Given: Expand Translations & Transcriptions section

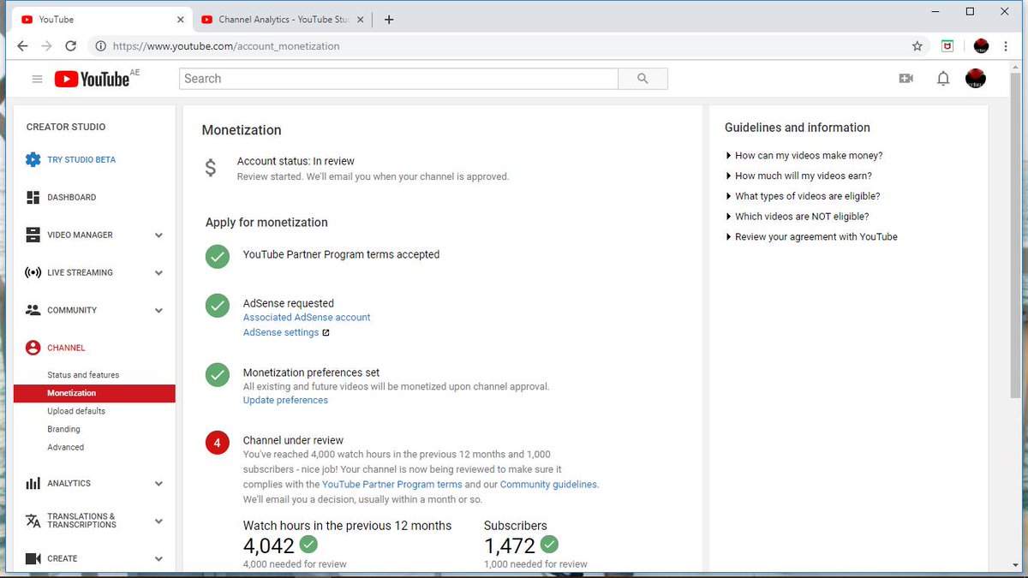Looking at the screenshot, I should [158, 521].
